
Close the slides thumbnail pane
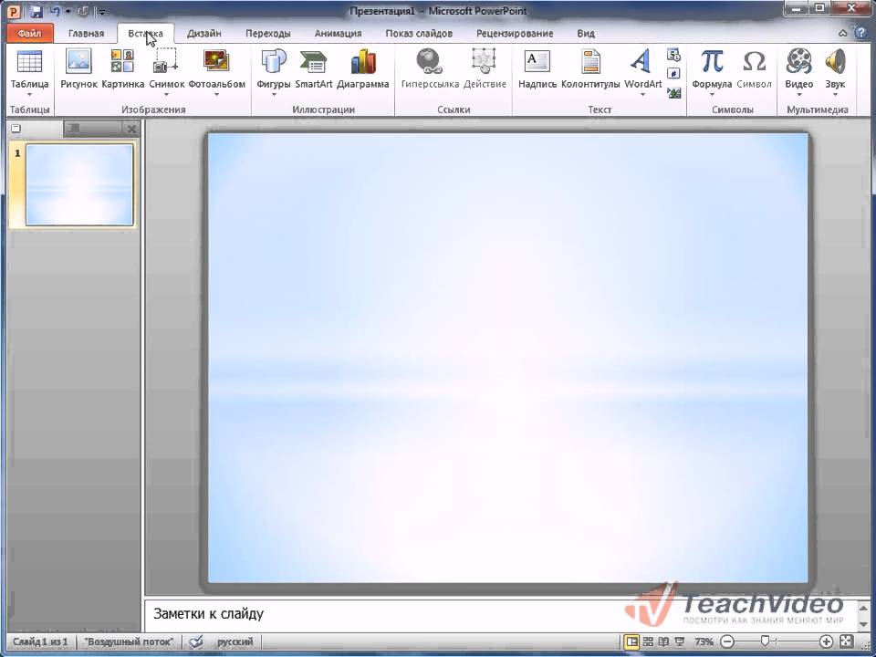pos(131,130)
